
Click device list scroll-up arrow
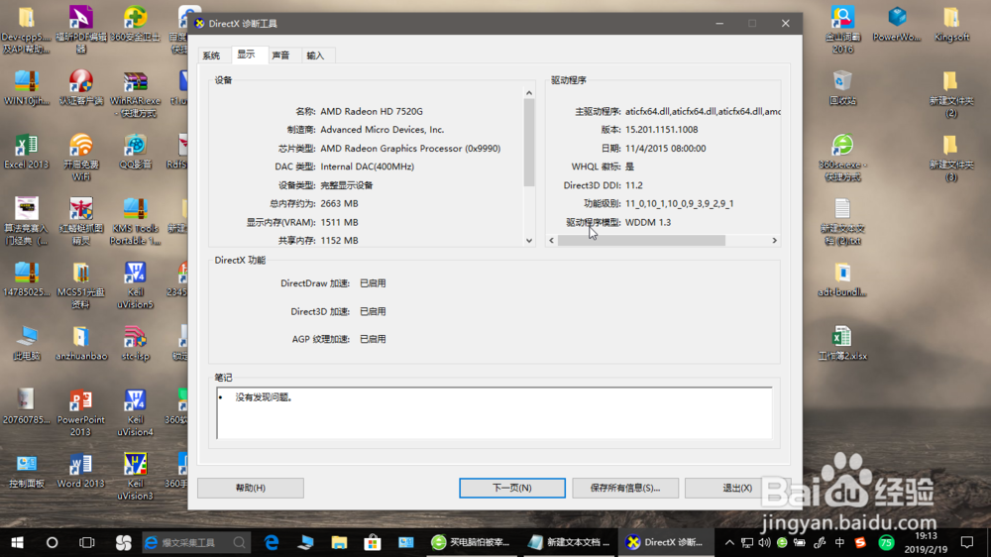coord(529,93)
